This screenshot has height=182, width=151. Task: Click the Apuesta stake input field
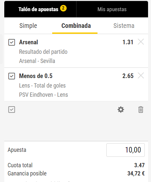click(x=125, y=150)
